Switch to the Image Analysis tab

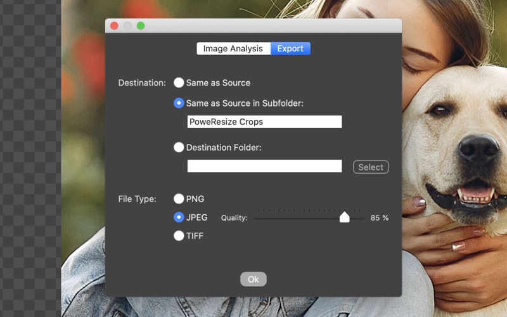pyautogui.click(x=233, y=49)
